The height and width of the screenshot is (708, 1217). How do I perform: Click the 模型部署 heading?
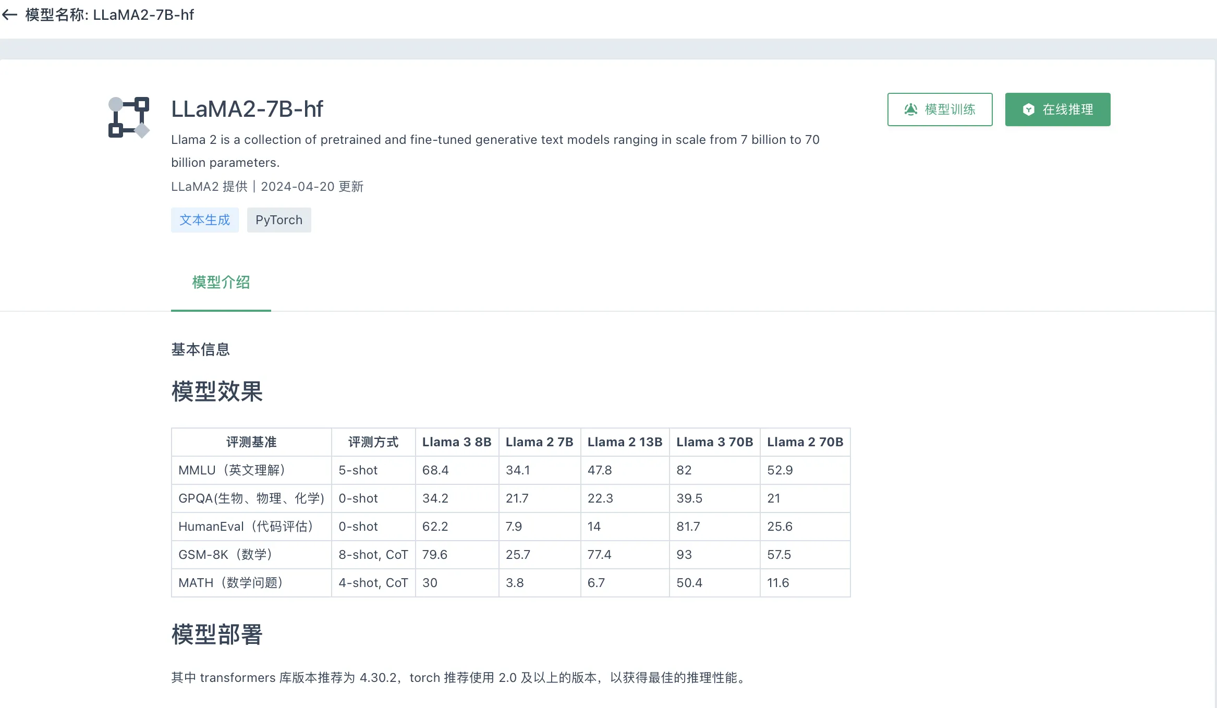tap(217, 634)
